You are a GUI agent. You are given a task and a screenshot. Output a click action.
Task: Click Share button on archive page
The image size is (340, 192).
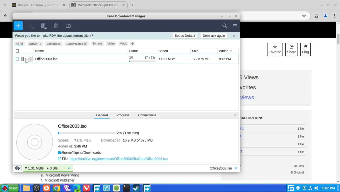click(x=291, y=49)
